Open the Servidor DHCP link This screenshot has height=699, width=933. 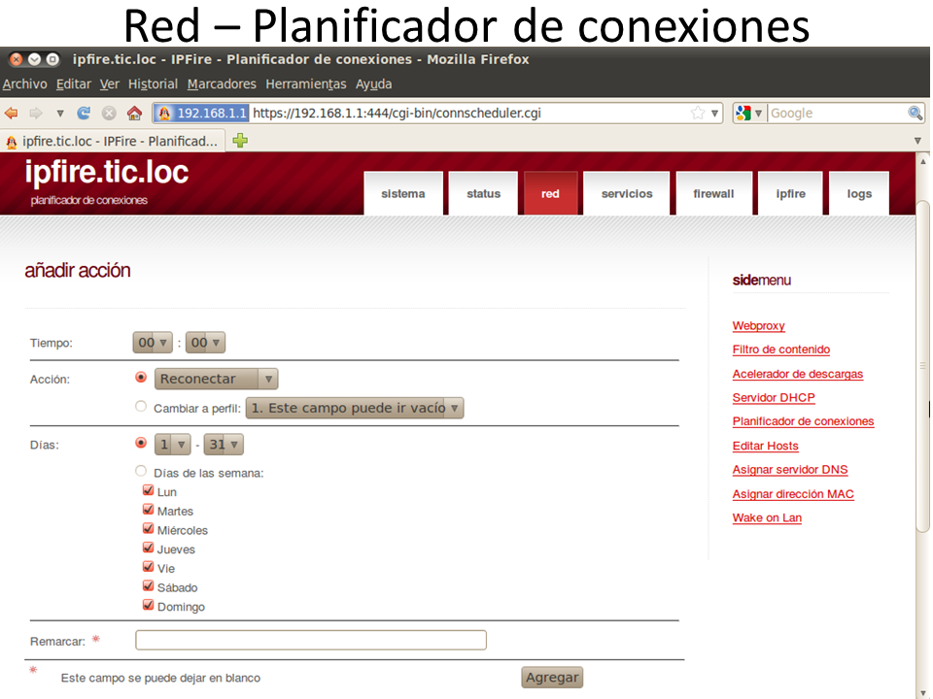[774, 398]
